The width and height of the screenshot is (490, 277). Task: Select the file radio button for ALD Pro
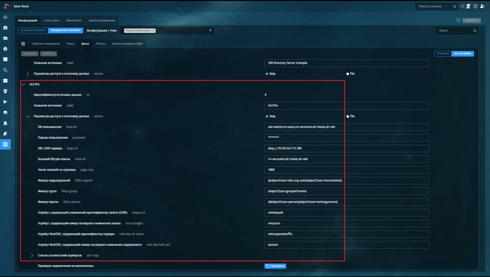click(x=348, y=116)
